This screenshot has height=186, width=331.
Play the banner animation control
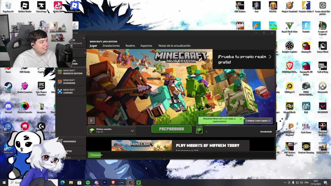coord(91,121)
